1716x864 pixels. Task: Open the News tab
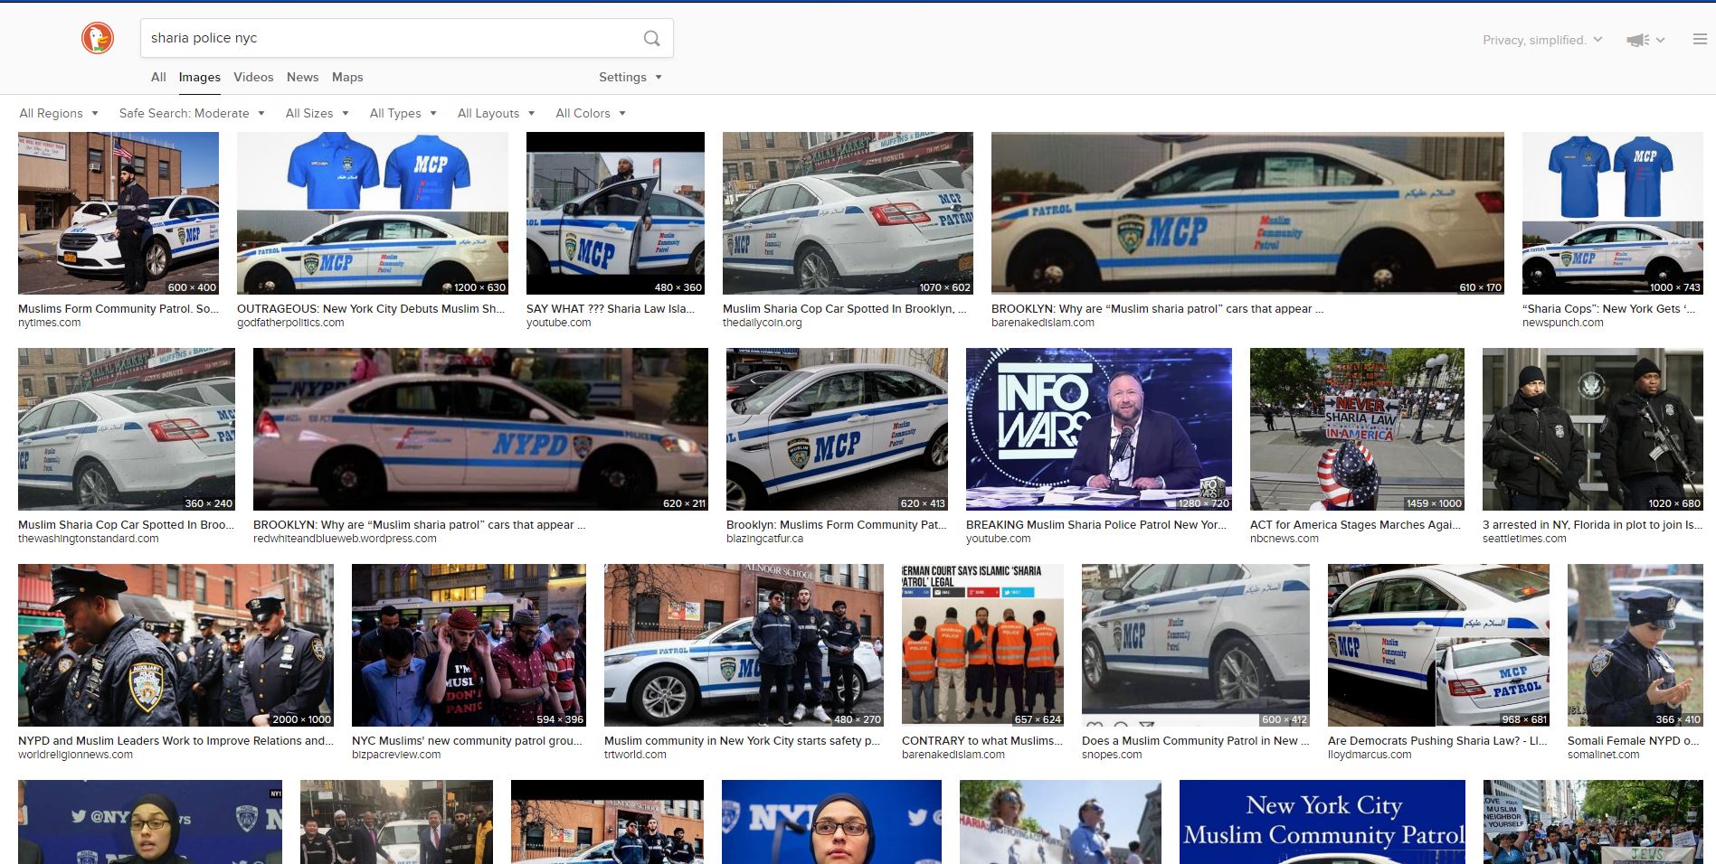302,77
